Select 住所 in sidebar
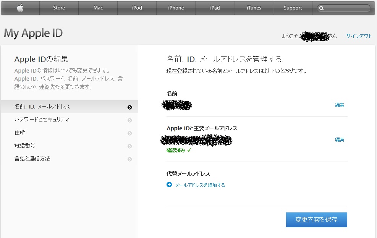This screenshot has width=377, height=238. (69, 133)
